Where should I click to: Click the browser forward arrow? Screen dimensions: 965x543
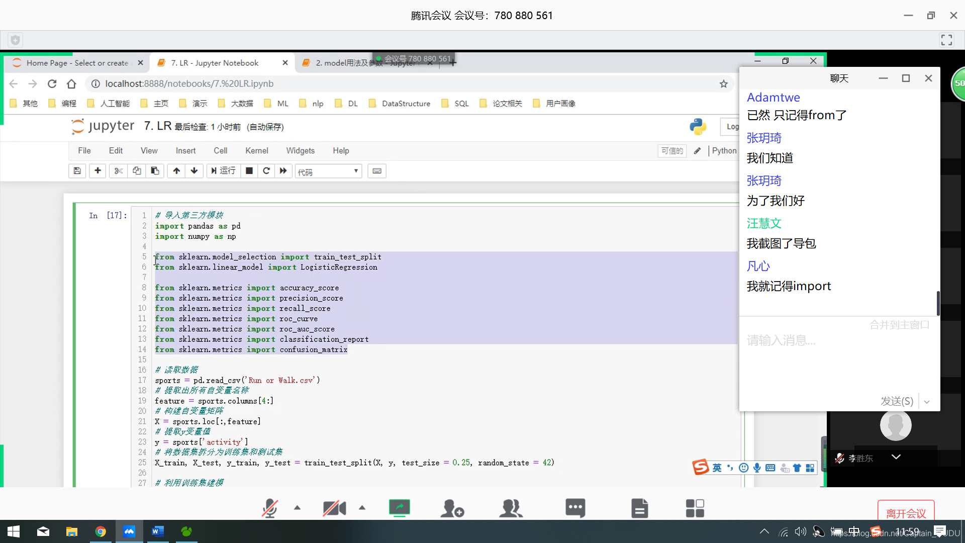[x=33, y=84]
